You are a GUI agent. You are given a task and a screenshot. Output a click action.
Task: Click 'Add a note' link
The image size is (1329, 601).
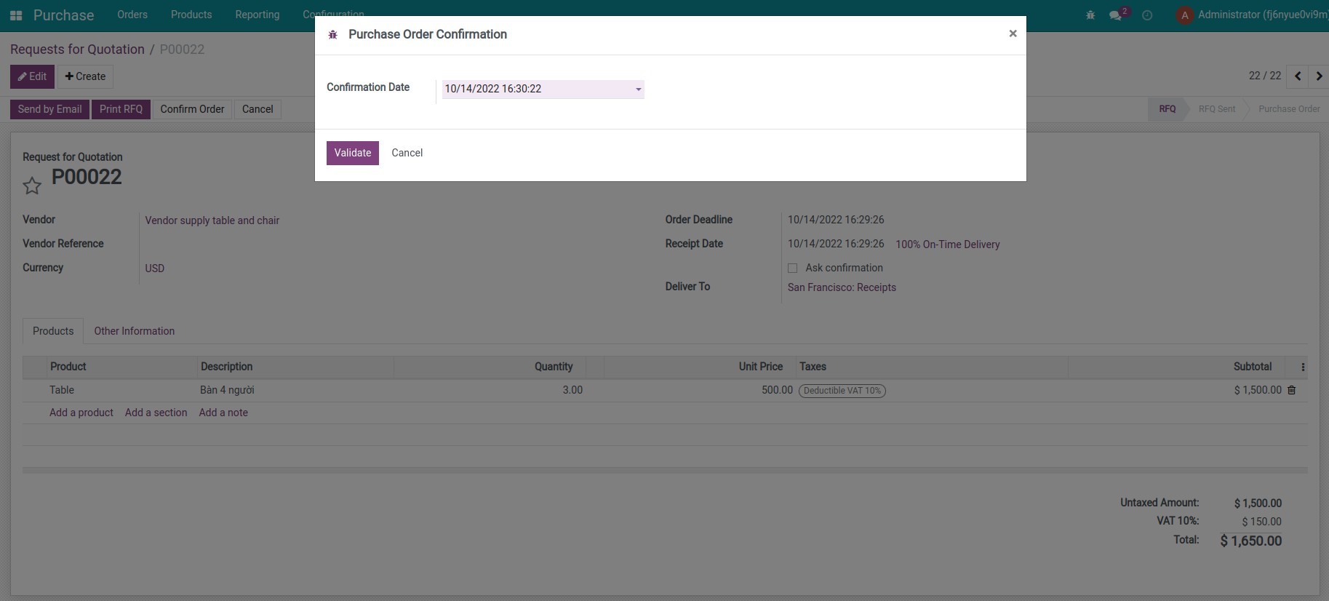pyautogui.click(x=223, y=413)
